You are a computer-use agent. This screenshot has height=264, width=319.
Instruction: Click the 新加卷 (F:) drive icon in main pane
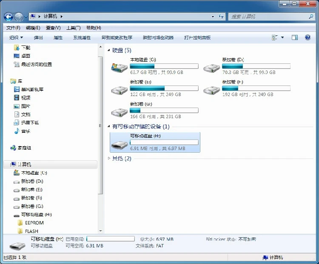coord(211,90)
